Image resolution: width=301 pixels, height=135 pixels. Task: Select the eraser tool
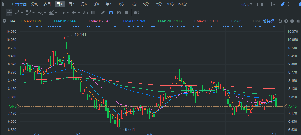(x=103, y=13)
